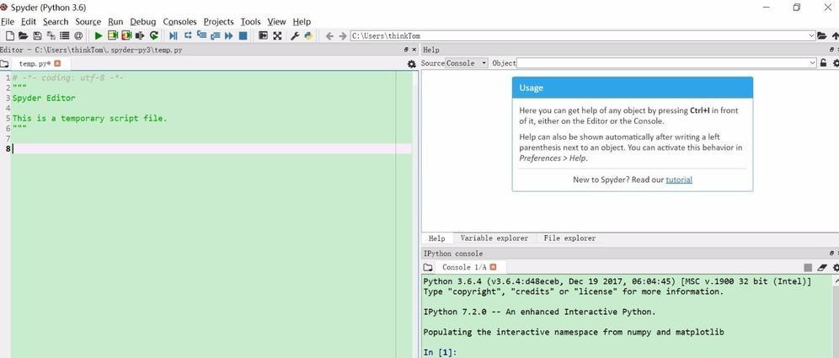Browse tabs in the IPython console
839x358 pixels.
[428, 267]
